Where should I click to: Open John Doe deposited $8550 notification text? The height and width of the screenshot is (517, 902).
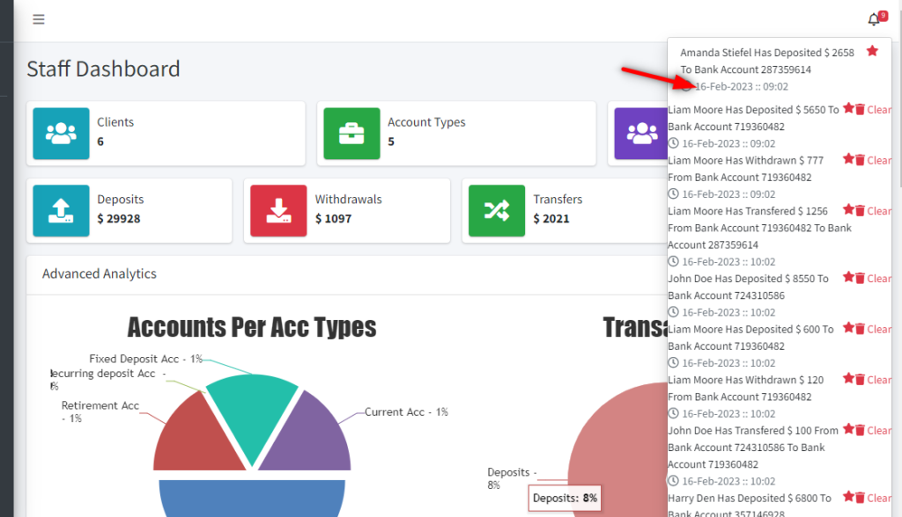749,287
